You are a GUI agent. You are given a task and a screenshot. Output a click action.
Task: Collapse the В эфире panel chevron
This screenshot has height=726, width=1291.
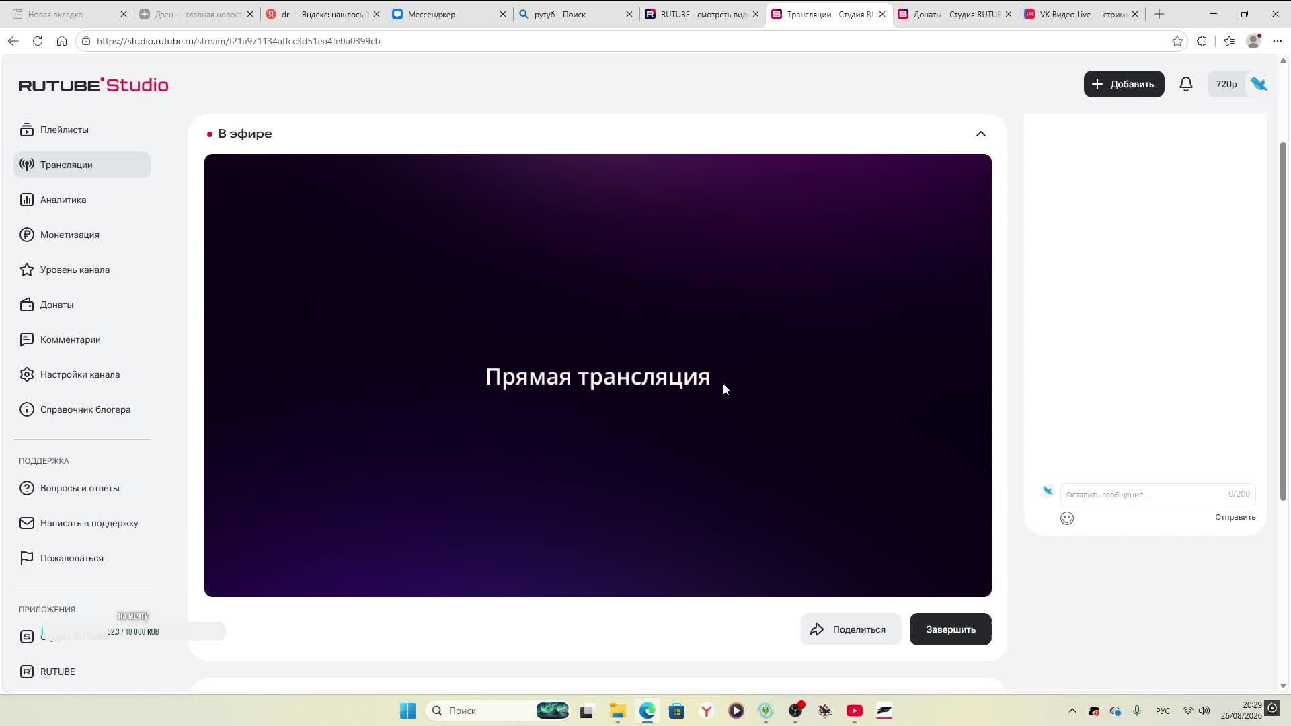[x=981, y=134]
